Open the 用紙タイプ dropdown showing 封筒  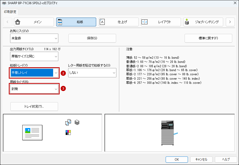point(34,89)
